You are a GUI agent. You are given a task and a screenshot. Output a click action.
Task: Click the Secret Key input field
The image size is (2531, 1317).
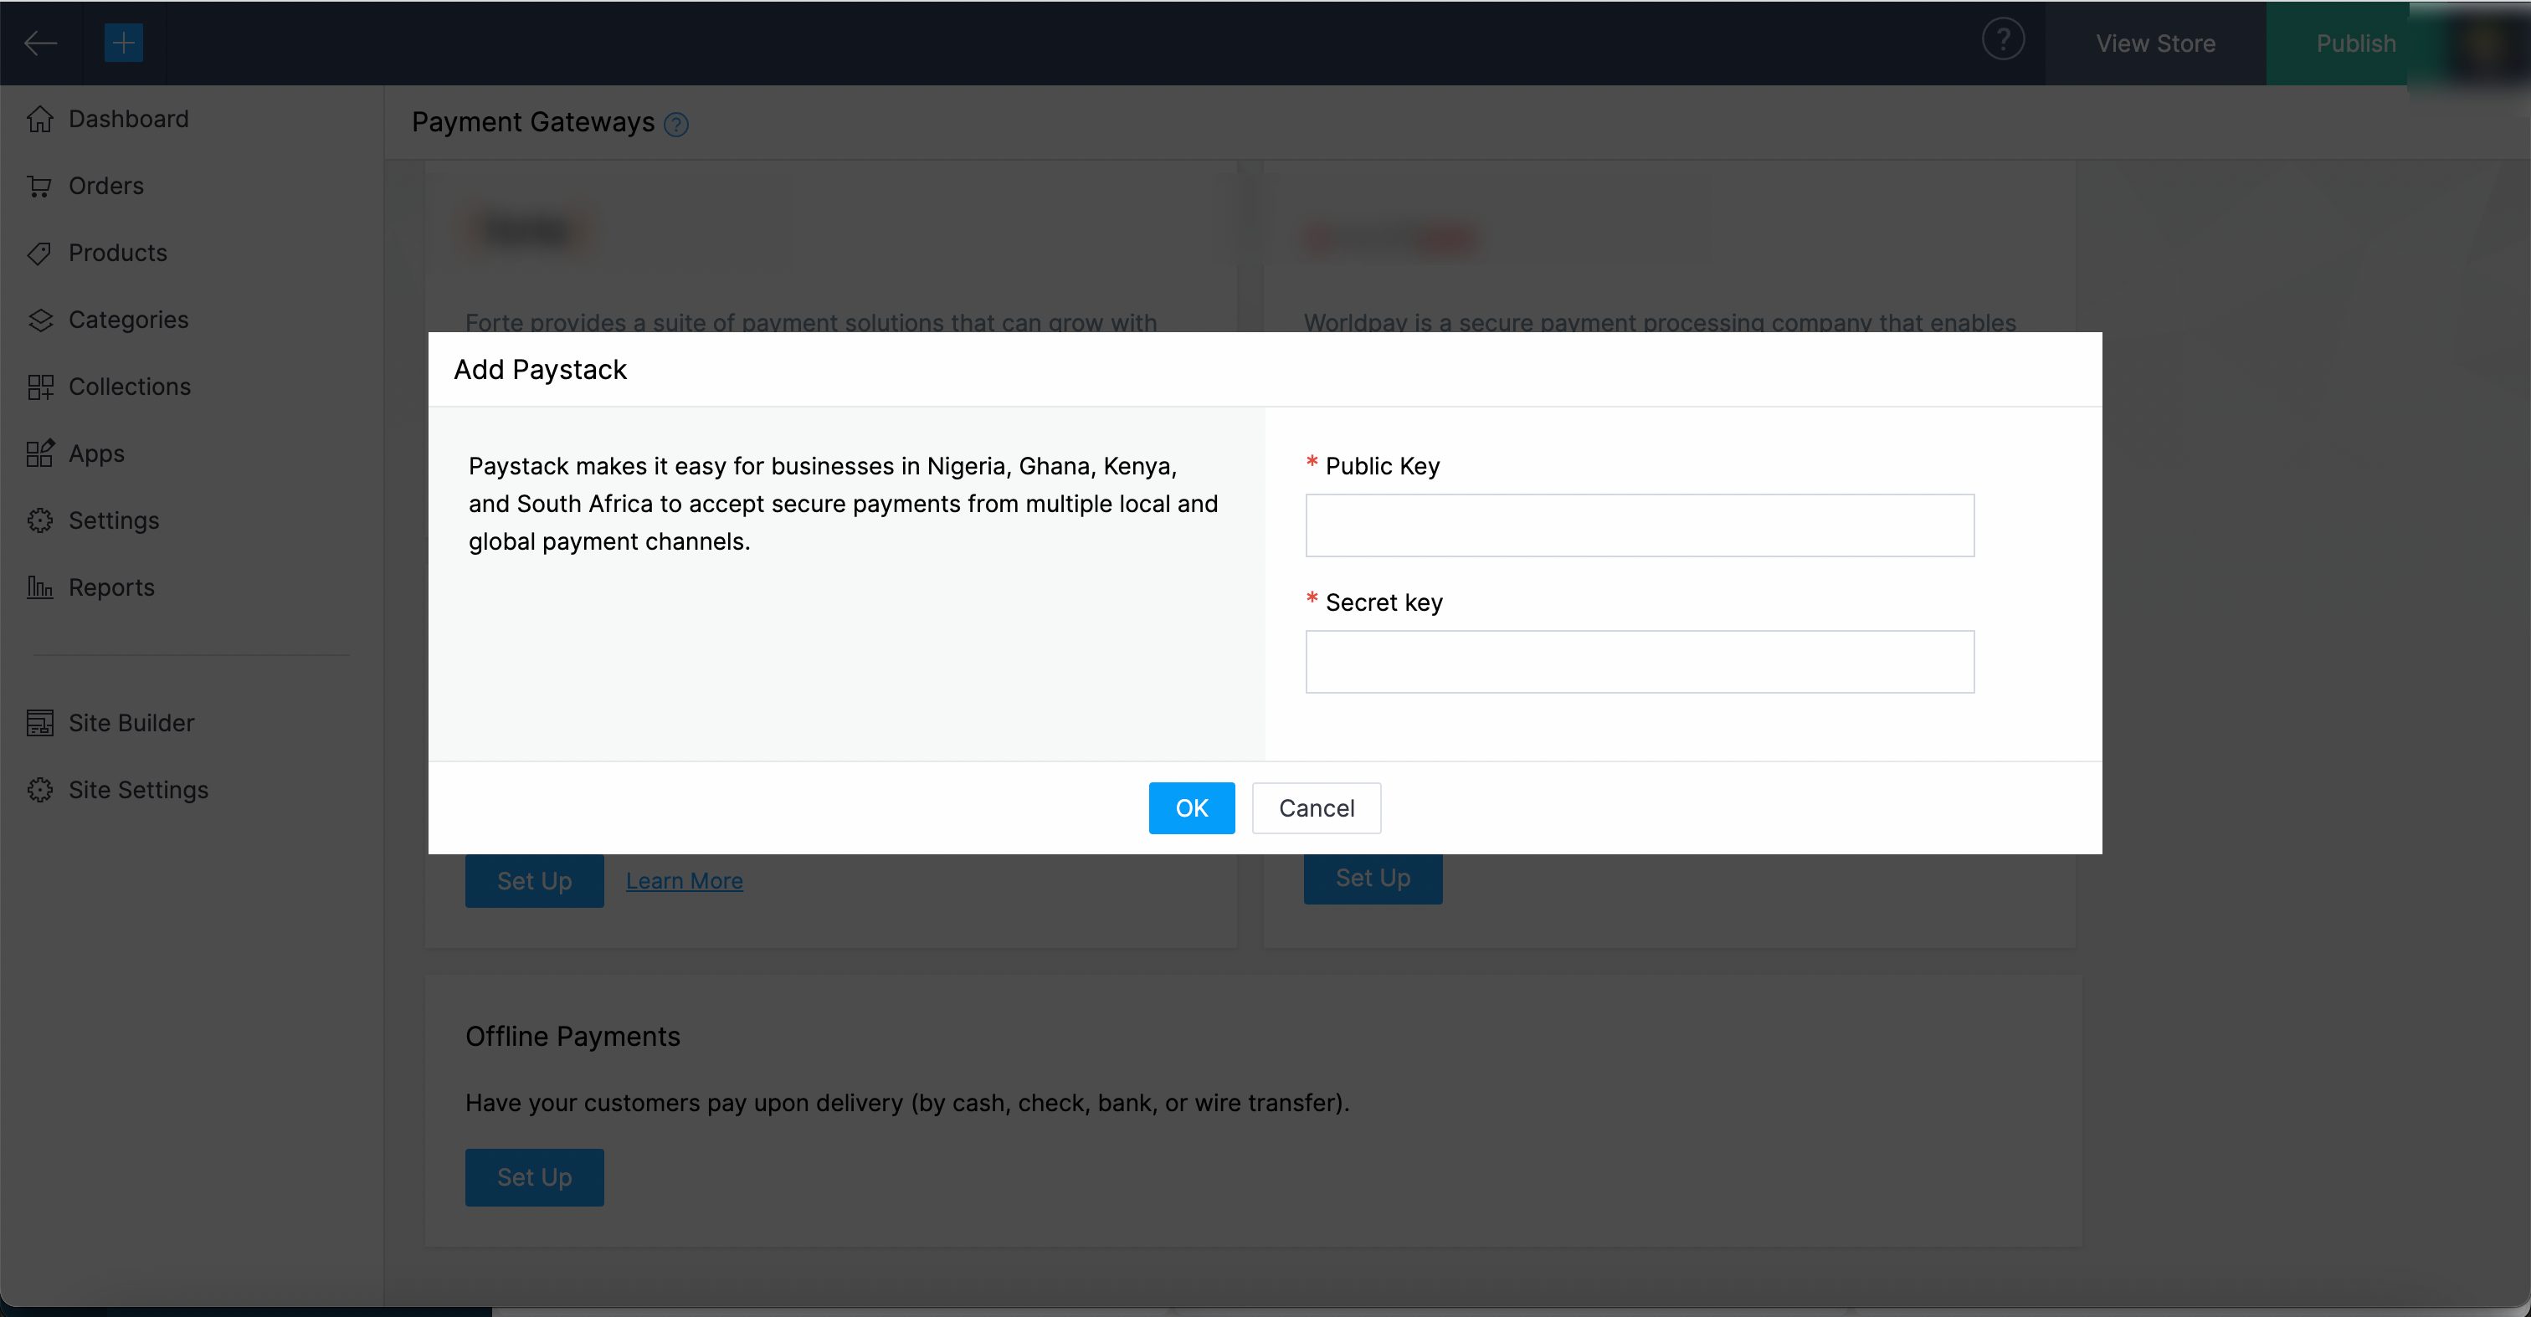(1640, 661)
